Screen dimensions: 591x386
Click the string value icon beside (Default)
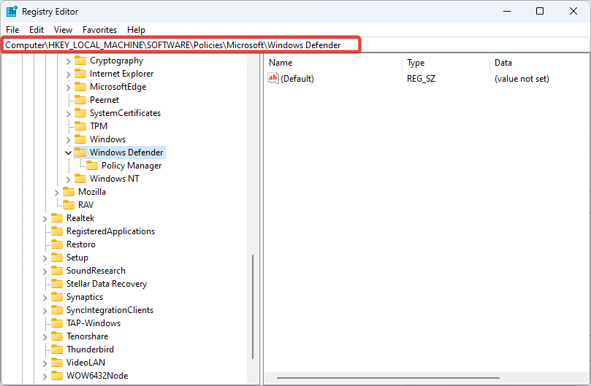273,78
